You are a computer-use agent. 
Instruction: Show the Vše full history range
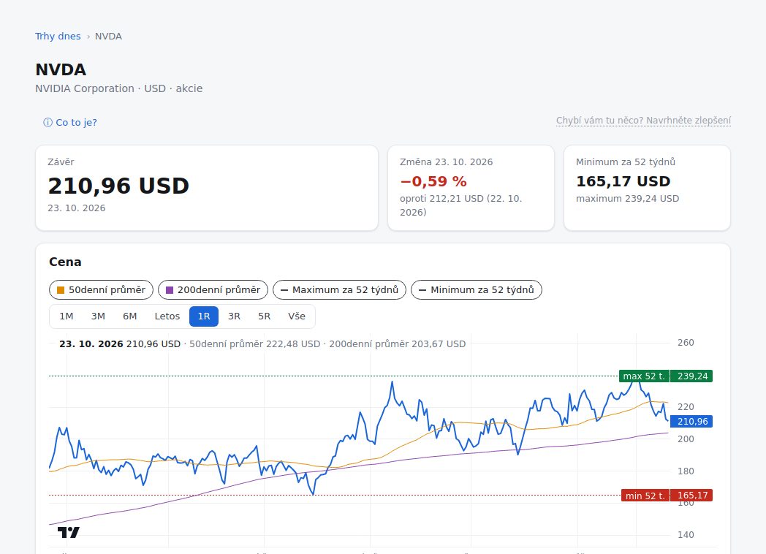pyautogui.click(x=297, y=316)
